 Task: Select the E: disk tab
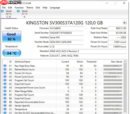24,14
